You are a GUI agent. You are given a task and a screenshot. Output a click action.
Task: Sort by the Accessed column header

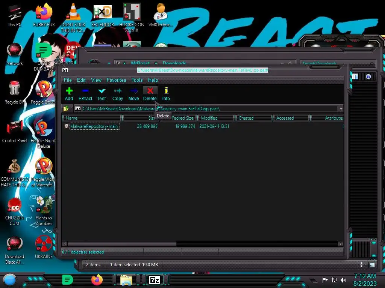point(291,118)
